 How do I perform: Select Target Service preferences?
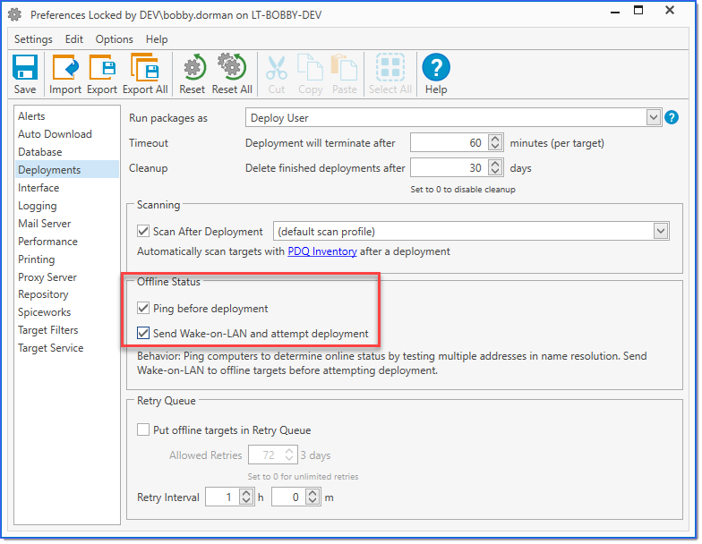click(x=67, y=347)
